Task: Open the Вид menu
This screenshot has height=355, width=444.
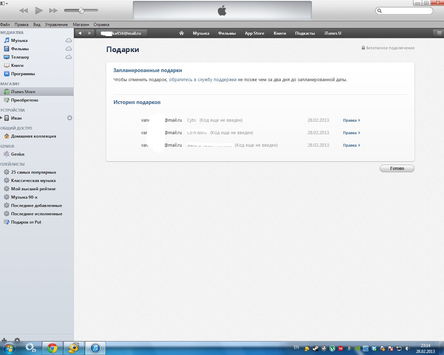Action: click(x=37, y=25)
